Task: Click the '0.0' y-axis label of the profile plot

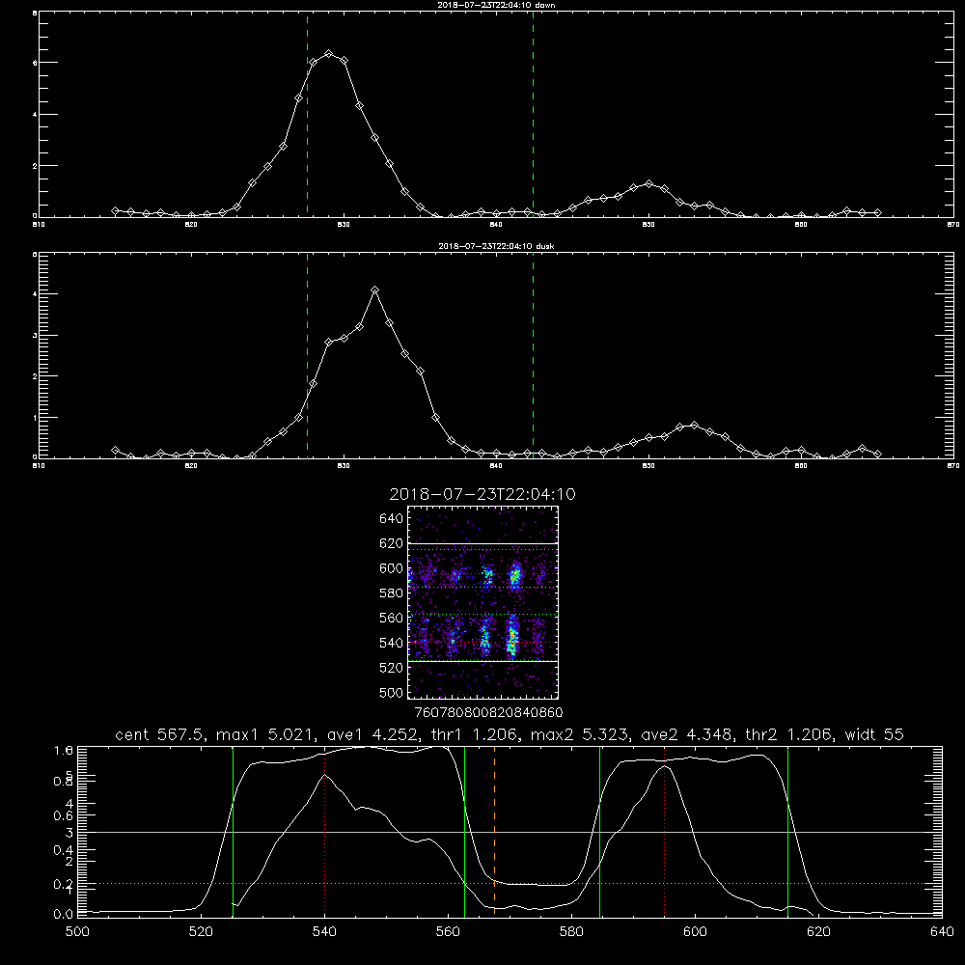Action: coord(64,914)
